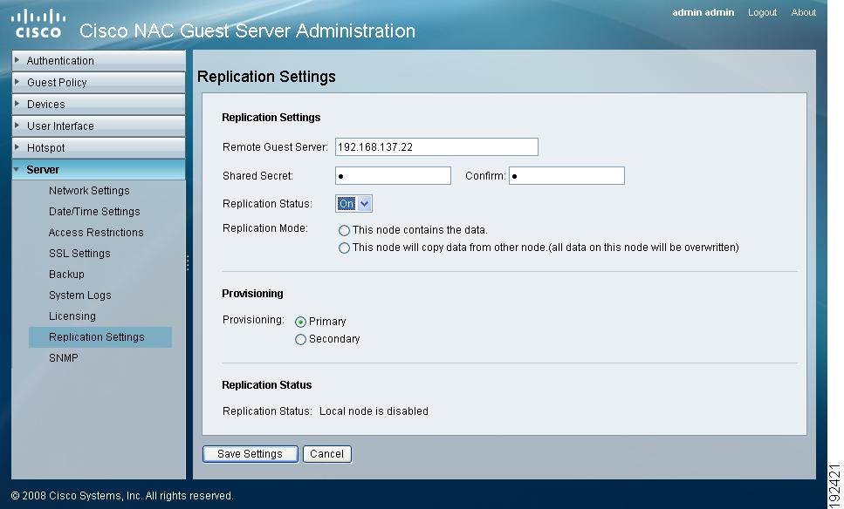Open the About link
The width and height of the screenshot is (844, 509).
[804, 12]
